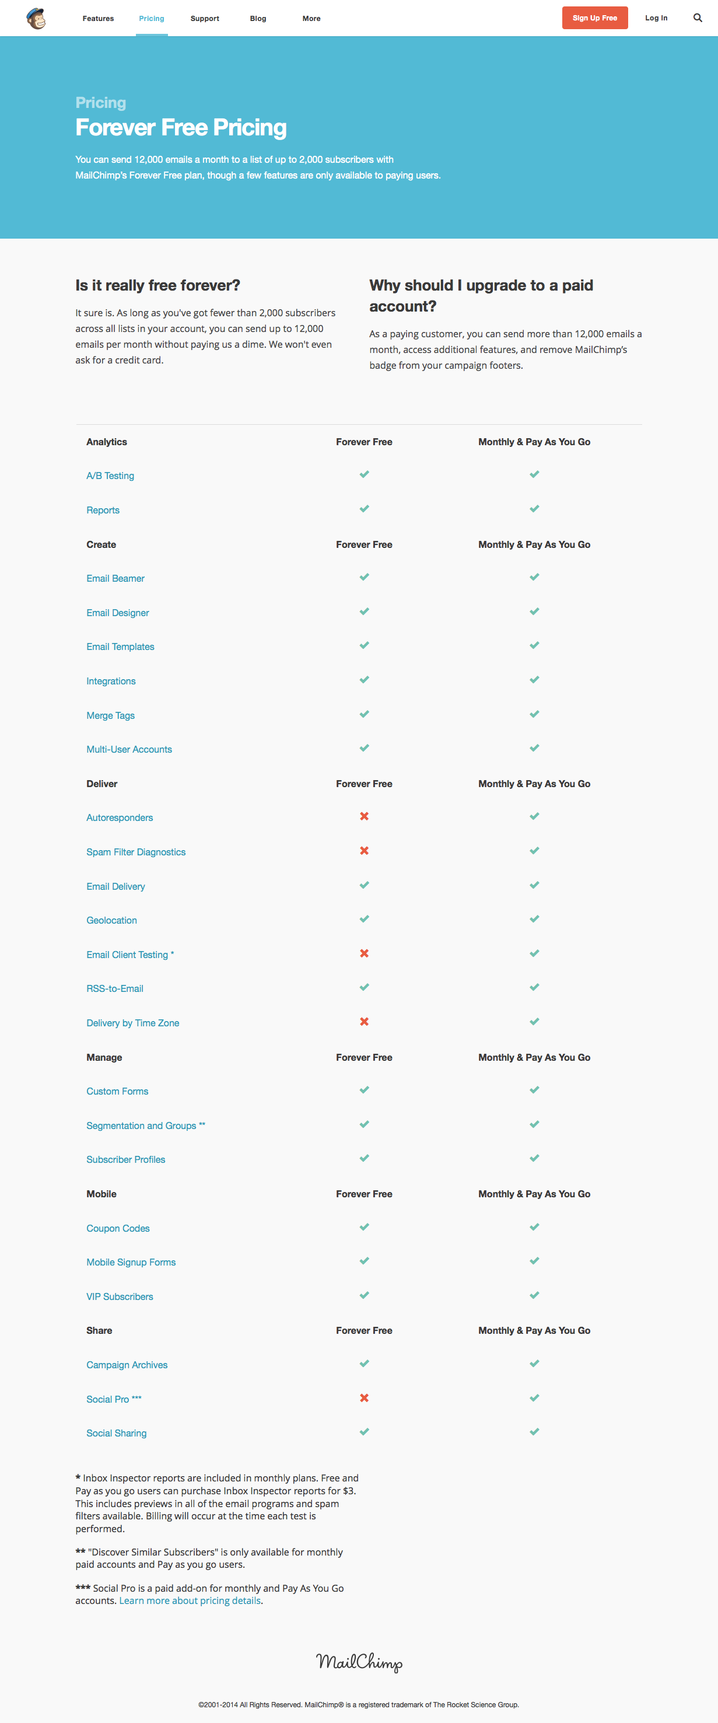Click Reports checkmark under Monthly plan
This screenshot has width=718, height=1723.
pos(534,509)
